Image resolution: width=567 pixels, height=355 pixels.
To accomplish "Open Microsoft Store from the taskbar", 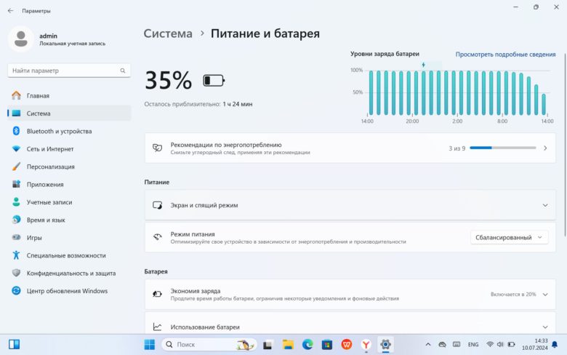I will coord(327,345).
